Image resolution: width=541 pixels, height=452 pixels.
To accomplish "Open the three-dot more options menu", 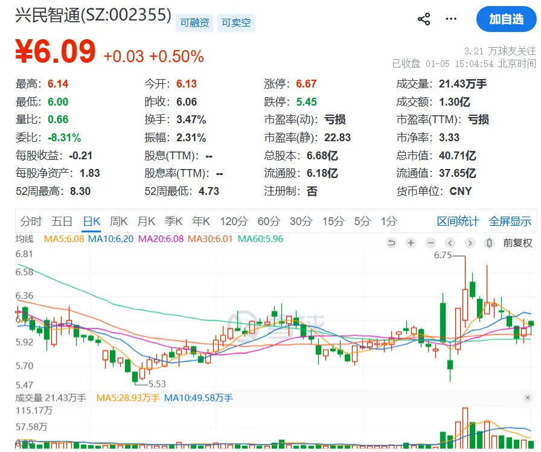I will [x=451, y=19].
